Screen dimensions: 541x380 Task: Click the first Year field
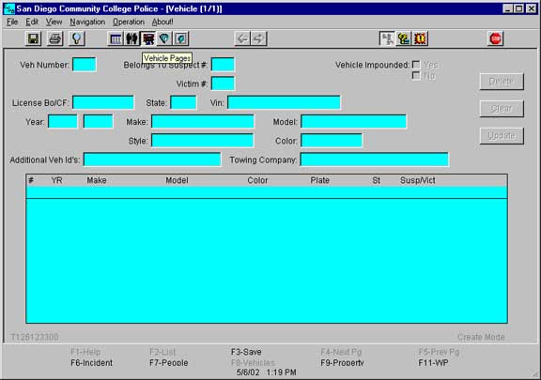(x=63, y=121)
